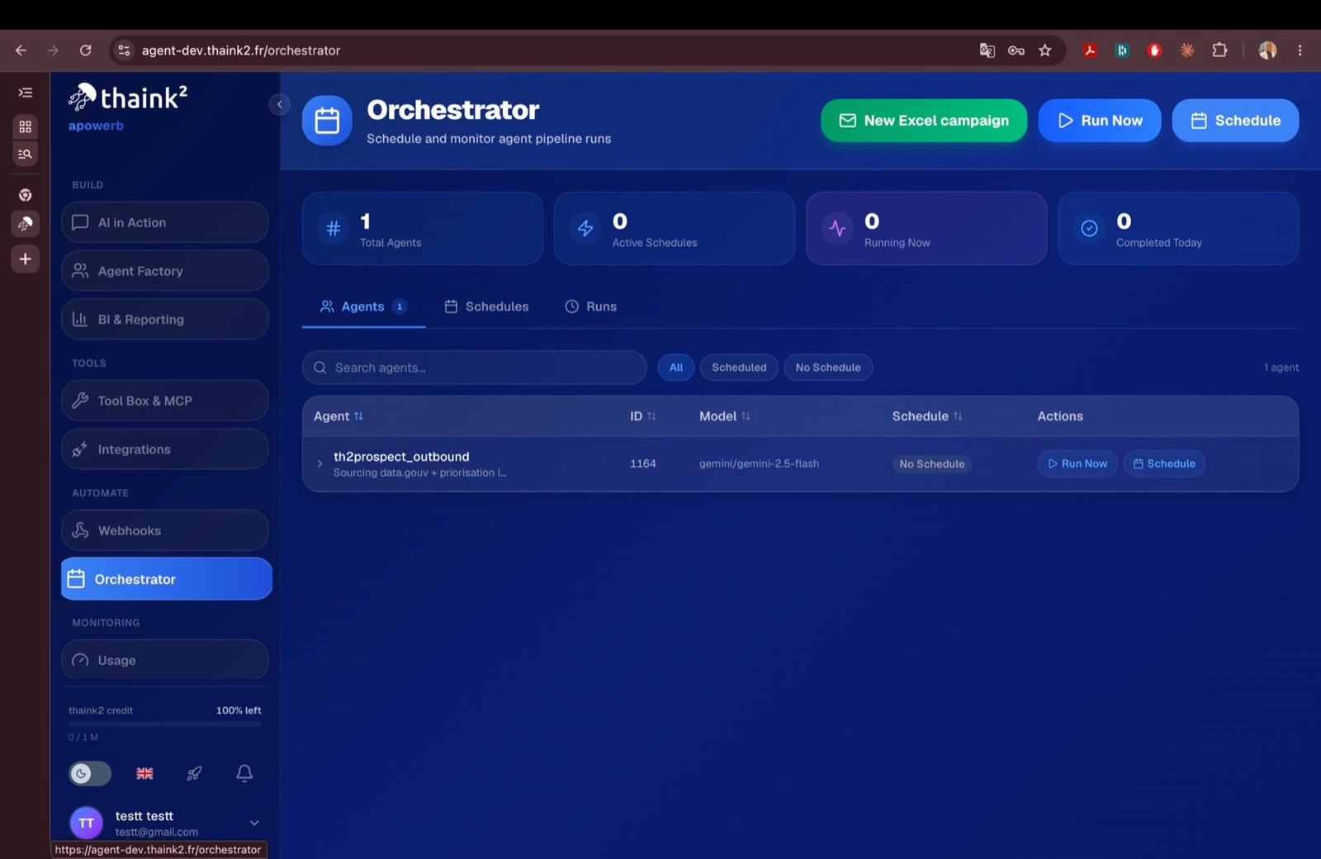This screenshot has width=1321, height=859.
Task: Sort table by ID column
Action: coord(642,416)
